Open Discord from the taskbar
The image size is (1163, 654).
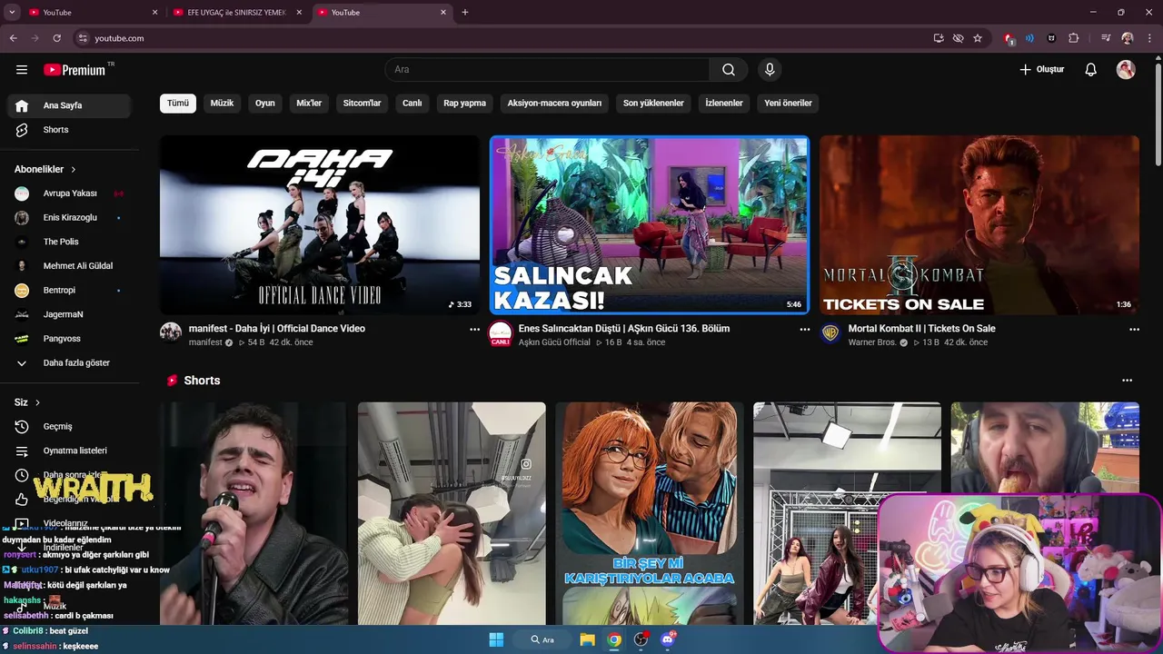(x=669, y=639)
